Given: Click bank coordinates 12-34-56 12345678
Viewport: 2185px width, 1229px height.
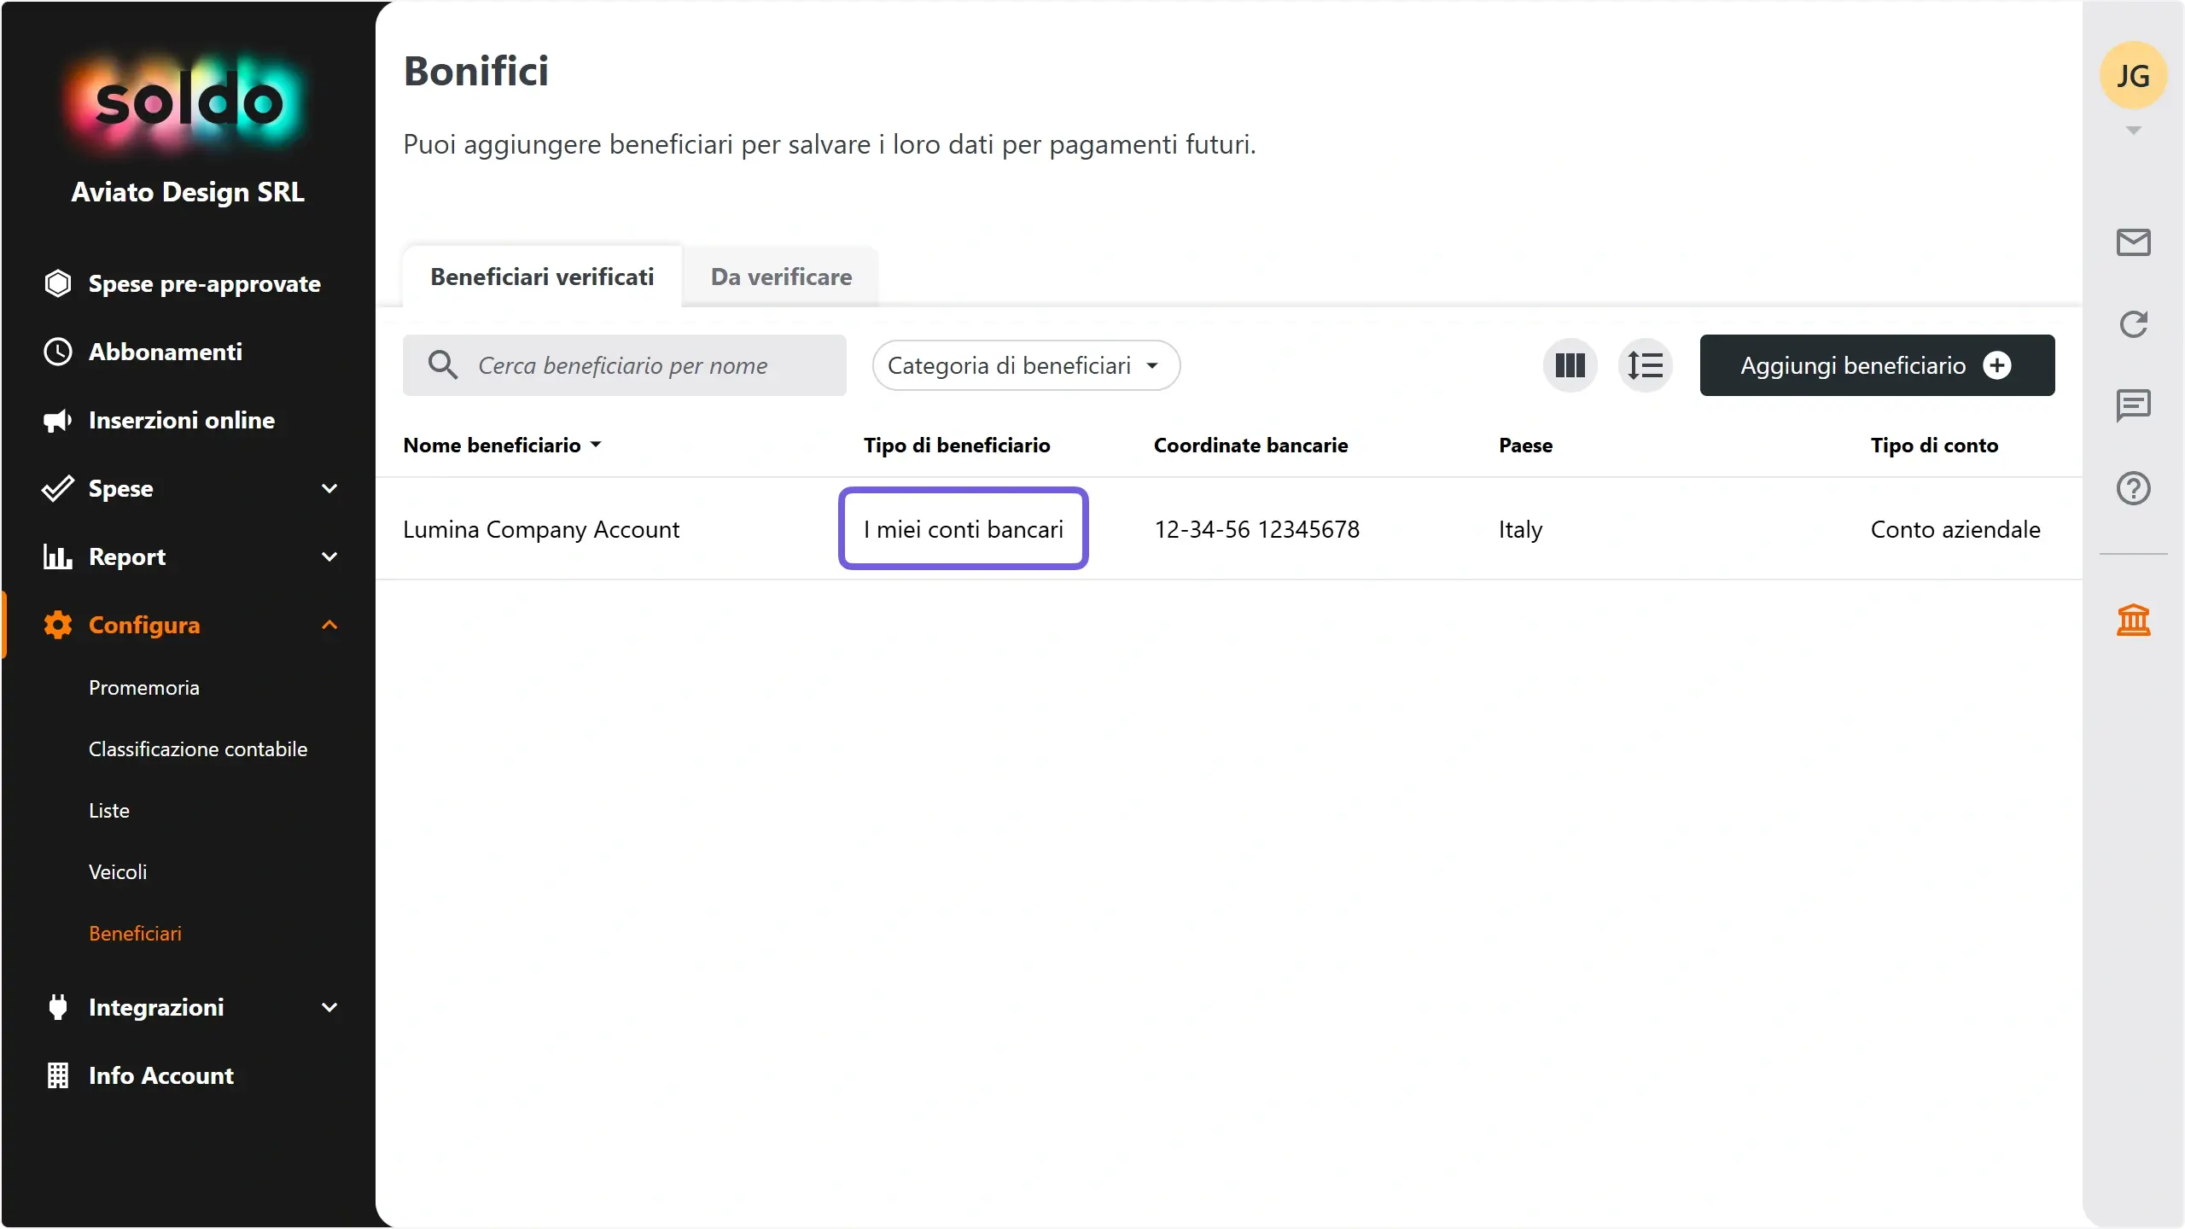Looking at the screenshot, I should click(1256, 529).
